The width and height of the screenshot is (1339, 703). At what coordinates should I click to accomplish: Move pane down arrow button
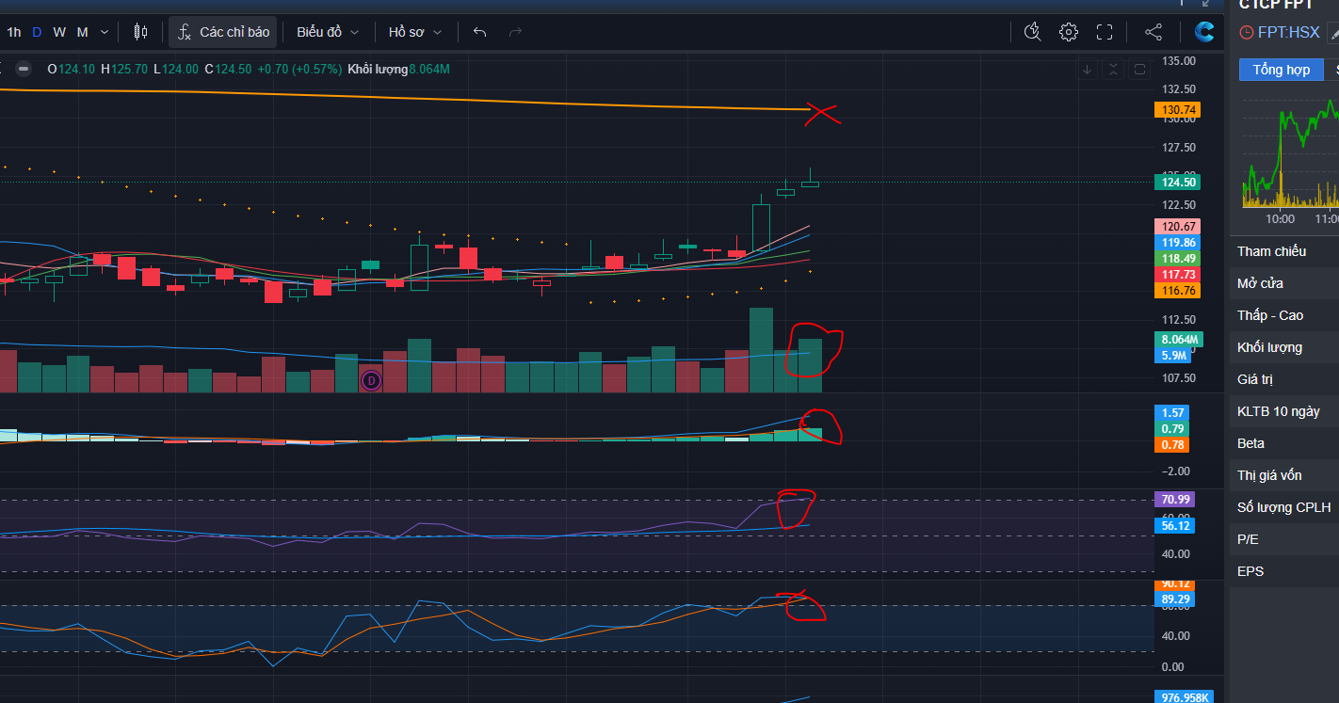[1088, 69]
